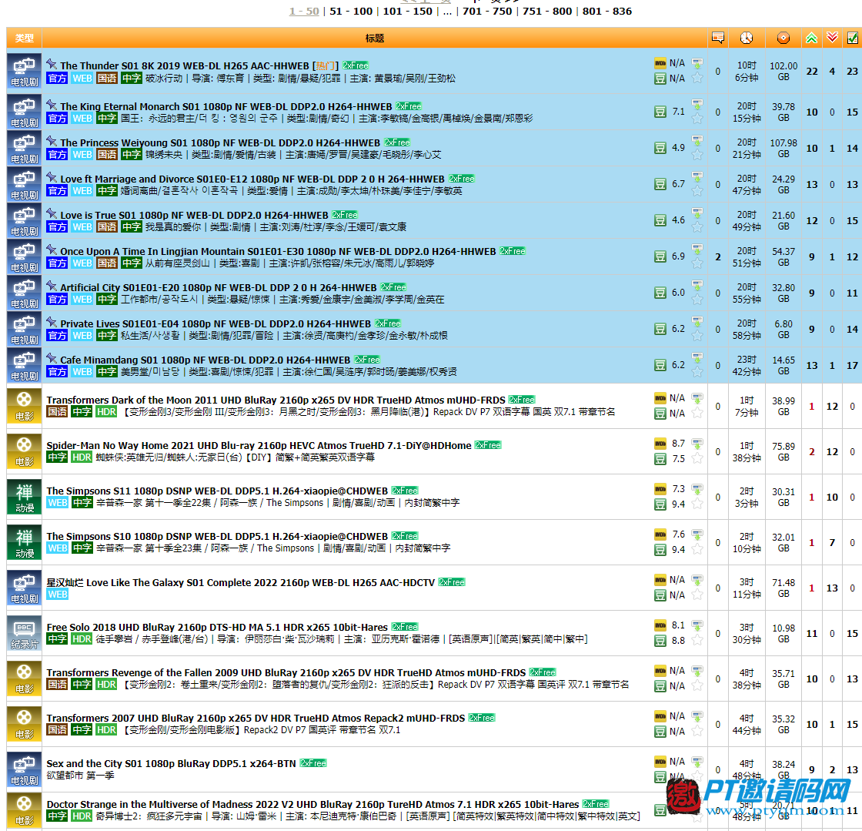This screenshot has width=862, height=831.
Task: Sort by the green seeders arrow icon
Action: [x=811, y=38]
